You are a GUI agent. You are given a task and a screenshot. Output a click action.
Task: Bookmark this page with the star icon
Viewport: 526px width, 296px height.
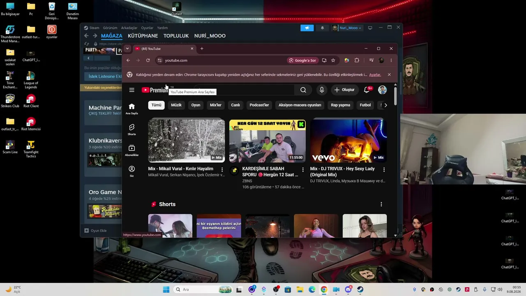tap(333, 60)
